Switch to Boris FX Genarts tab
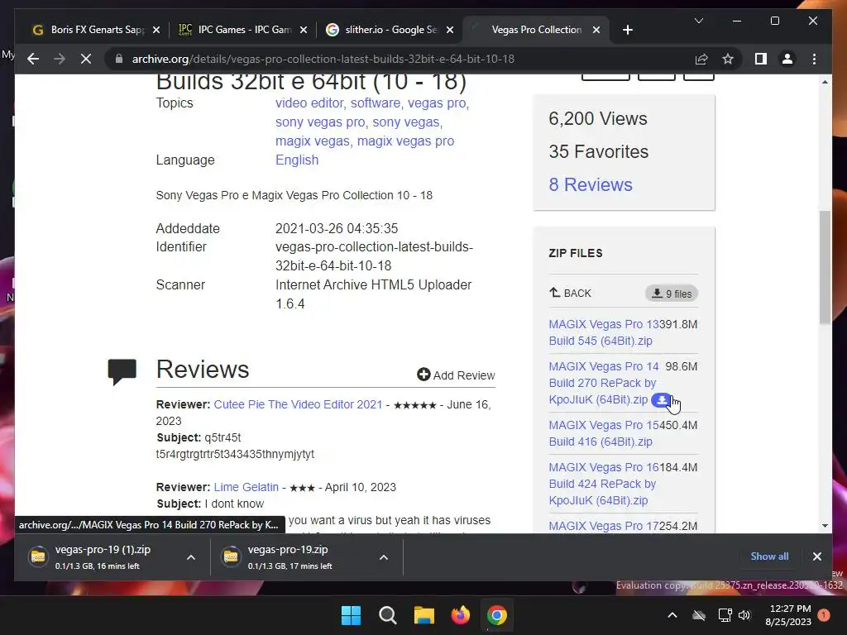 tap(96, 30)
